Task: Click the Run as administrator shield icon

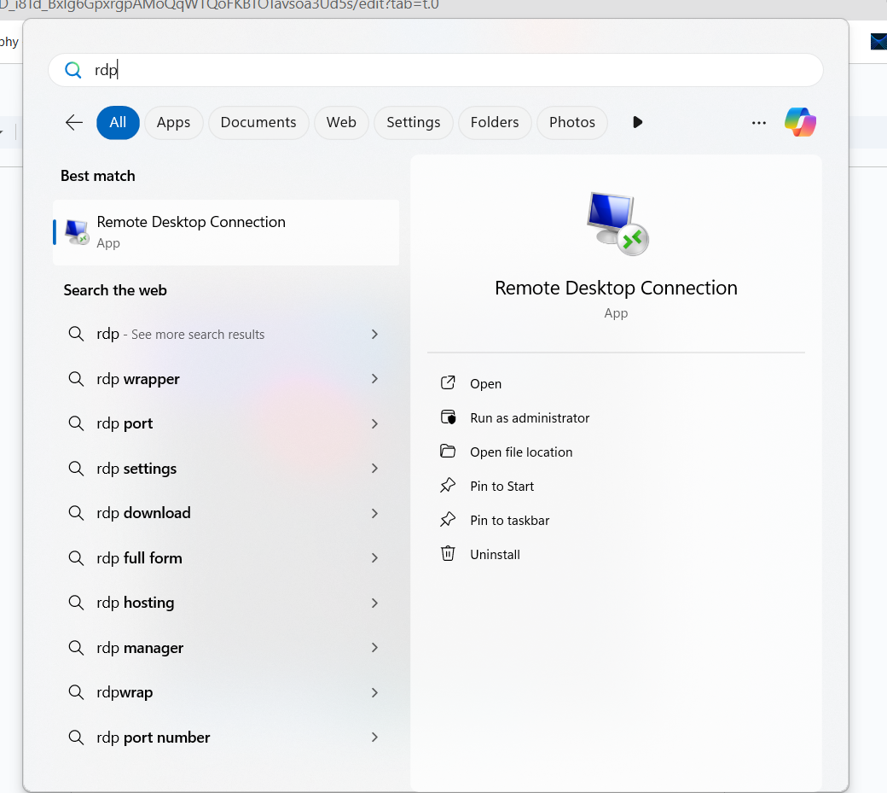Action: tap(448, 417)
